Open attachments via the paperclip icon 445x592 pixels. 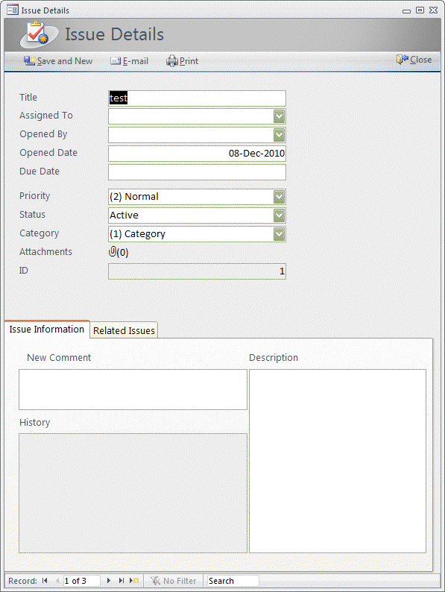(x=112, y=251)
